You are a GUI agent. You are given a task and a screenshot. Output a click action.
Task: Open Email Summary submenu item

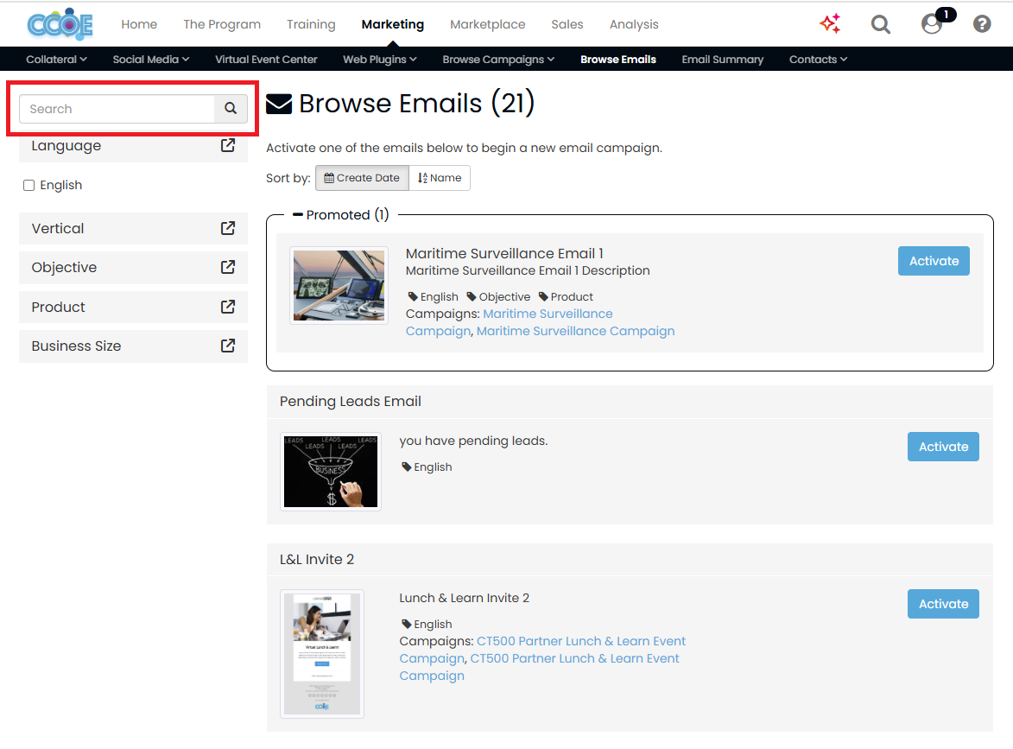point(722,60)
